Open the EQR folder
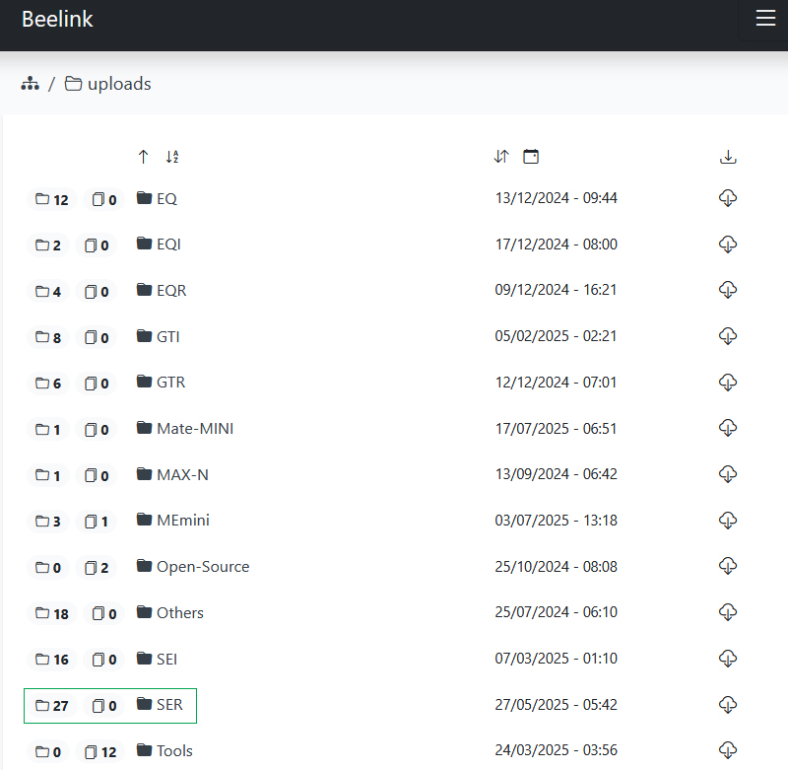788x770 pixels. (162, 290)
